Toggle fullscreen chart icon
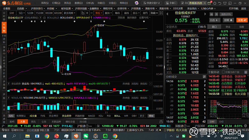The width and height of the screenshot is (249, 140). pyautogui.click(x=161, y=13)
